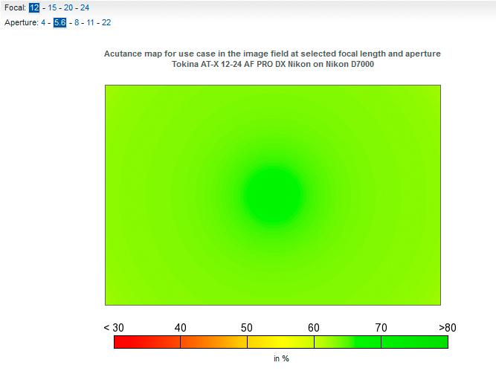Viewport: 496px width, 371px height.
Task: Change aperture to 8
Action: click(x=77, y=22)
